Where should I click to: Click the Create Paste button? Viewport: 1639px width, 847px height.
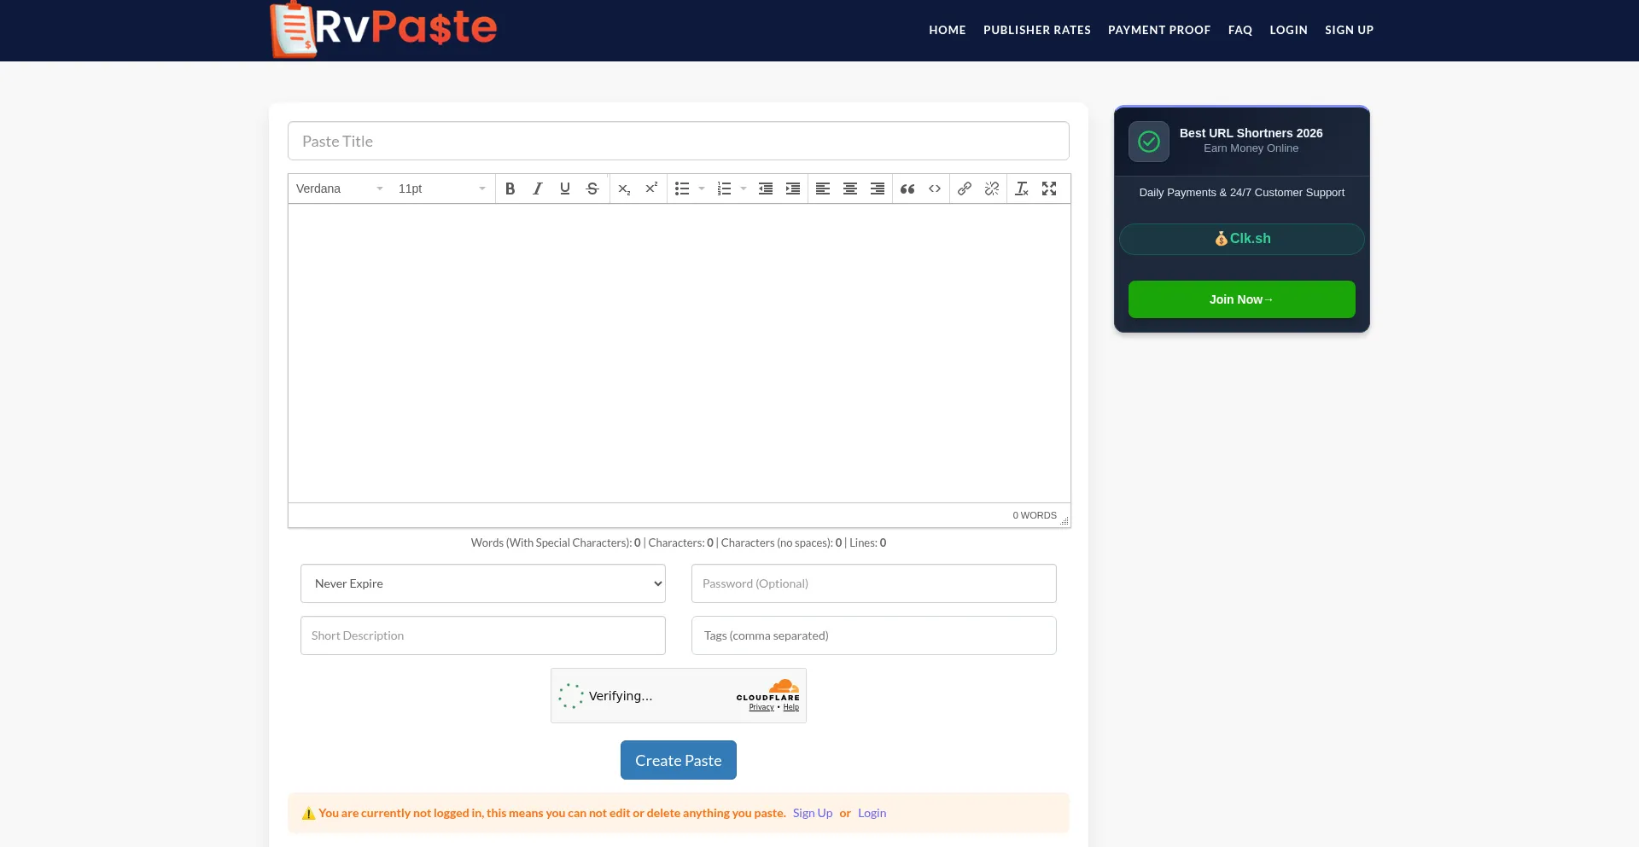(679, 760)
